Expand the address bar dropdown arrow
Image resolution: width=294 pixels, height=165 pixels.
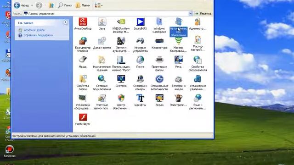point(190,13)
